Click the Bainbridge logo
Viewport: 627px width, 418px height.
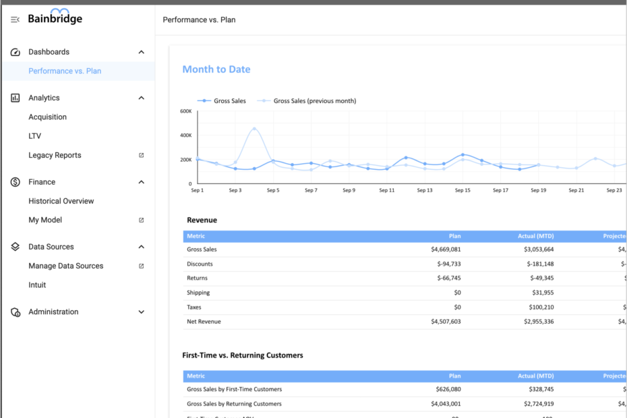(x=55, y=18)
